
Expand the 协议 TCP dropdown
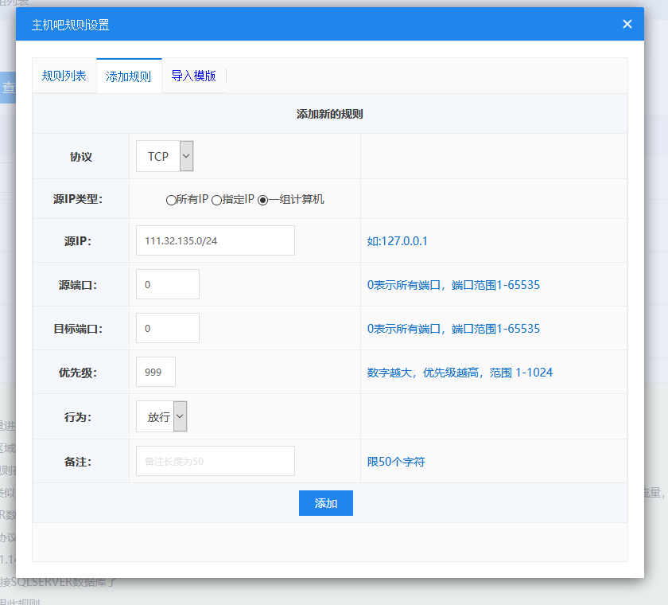(165, 156)
